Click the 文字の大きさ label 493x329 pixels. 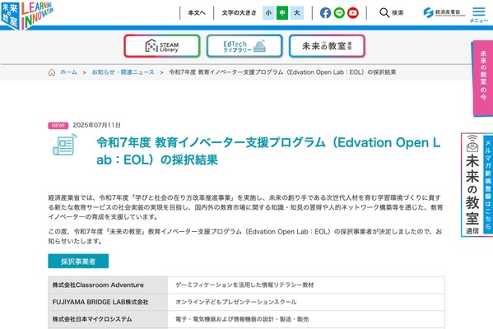tap(239, 13)
